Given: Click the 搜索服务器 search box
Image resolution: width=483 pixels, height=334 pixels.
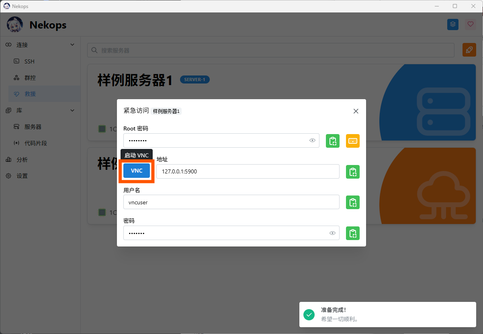Looking at the screenshot, I should point(271,51).
